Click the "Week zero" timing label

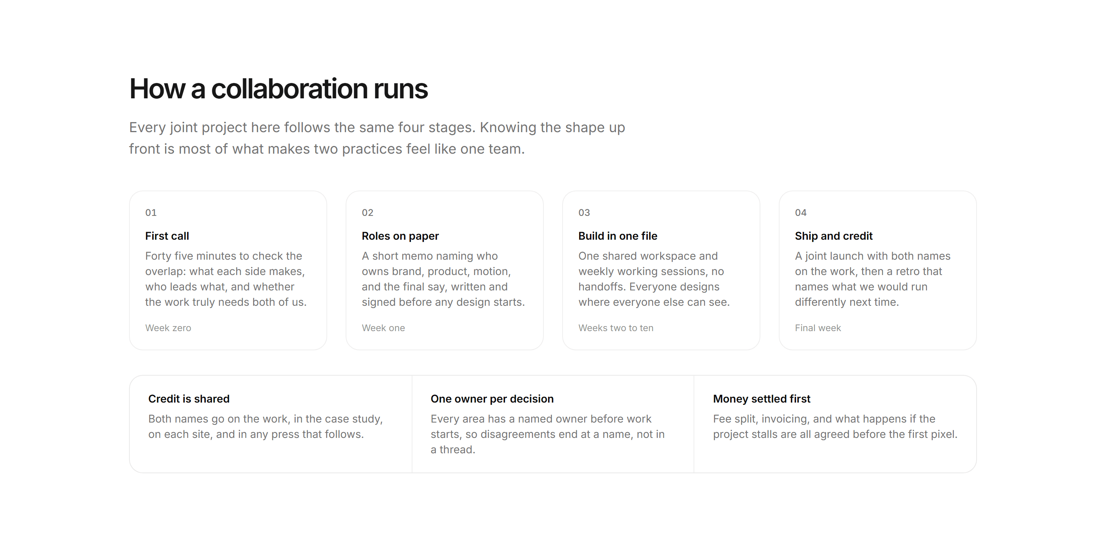pyautogui.click(x=168, y=328)
